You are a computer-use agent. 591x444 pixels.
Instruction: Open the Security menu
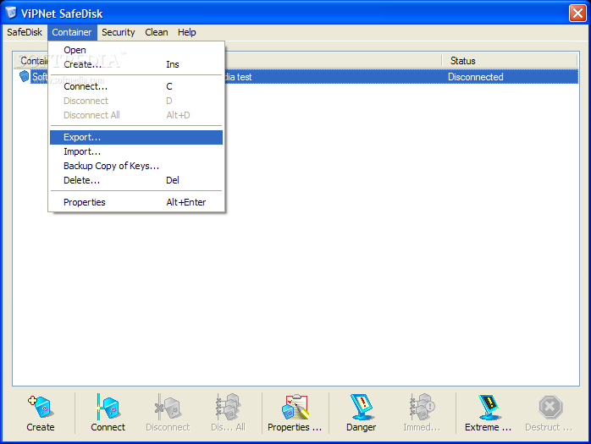pyautogui.click(x=119, y=32)
